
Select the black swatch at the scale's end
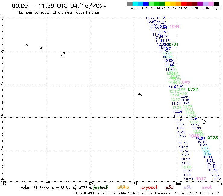tap(216, 4)
